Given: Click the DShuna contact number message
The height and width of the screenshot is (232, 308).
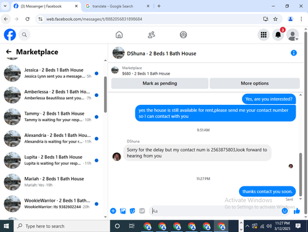Looking at the screenshot, I should click(x=197, y=153).
